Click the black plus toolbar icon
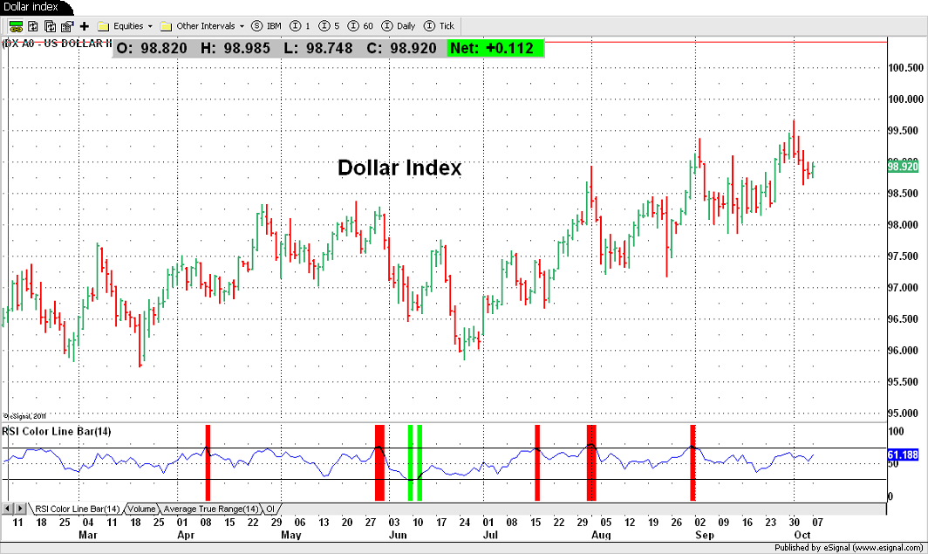The height and width of the screenshot is (554, 928). point(84,26)
